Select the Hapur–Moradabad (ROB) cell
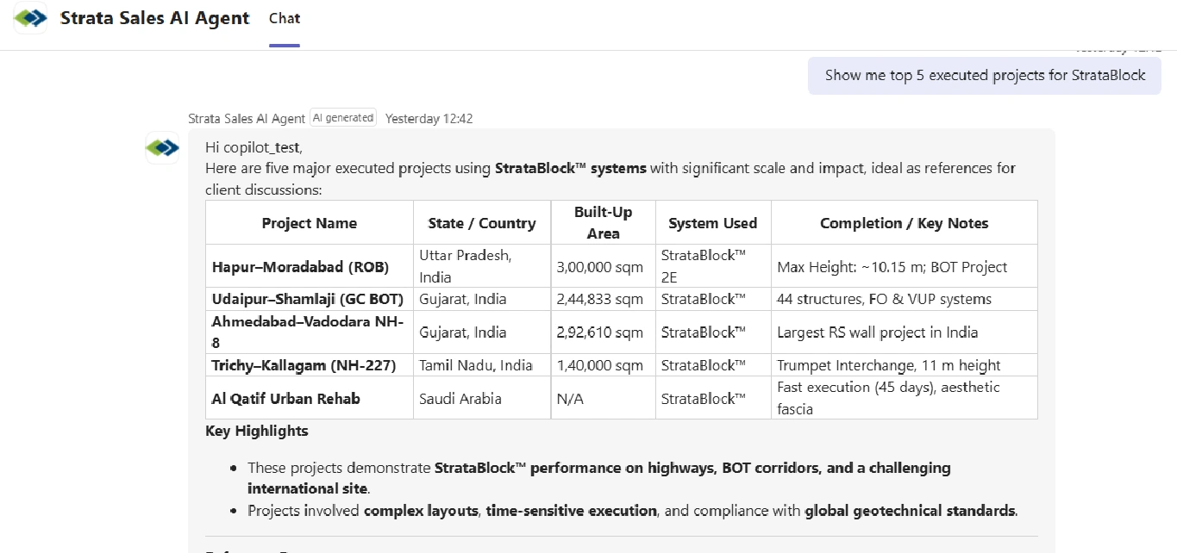This screenshot has width=1177, height=553. [310, 267]
